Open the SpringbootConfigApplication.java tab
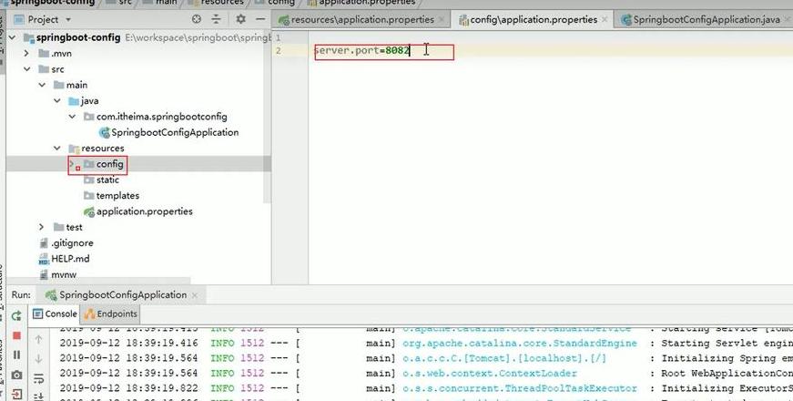 click(706, 19)
